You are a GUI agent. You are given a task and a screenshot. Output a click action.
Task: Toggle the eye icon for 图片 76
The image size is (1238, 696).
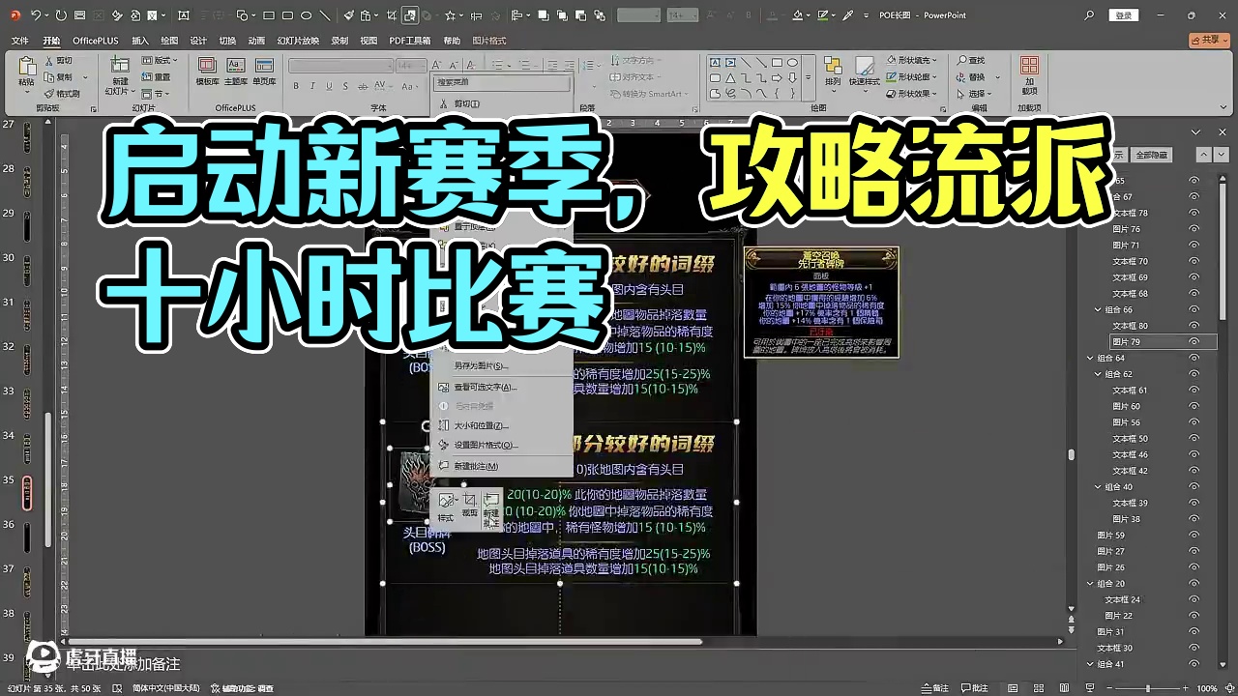1194,230
